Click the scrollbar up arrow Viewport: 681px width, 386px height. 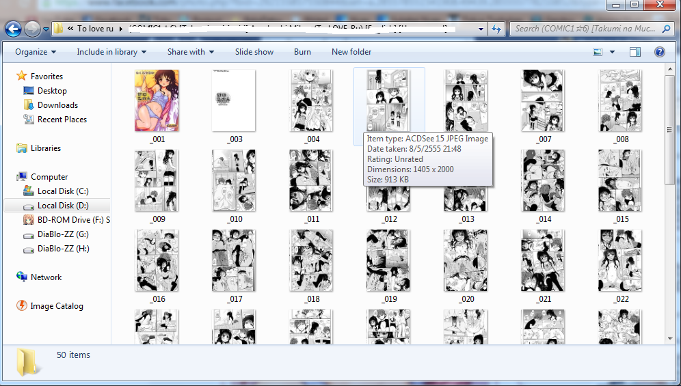[x=669, y=68]
